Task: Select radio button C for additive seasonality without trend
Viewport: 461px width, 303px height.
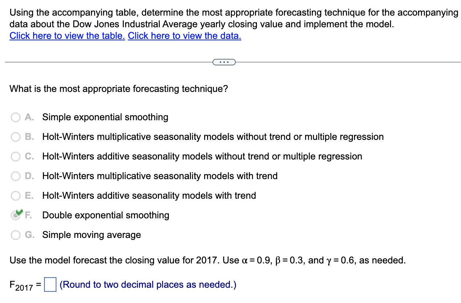Action: (x=16, y=156)
